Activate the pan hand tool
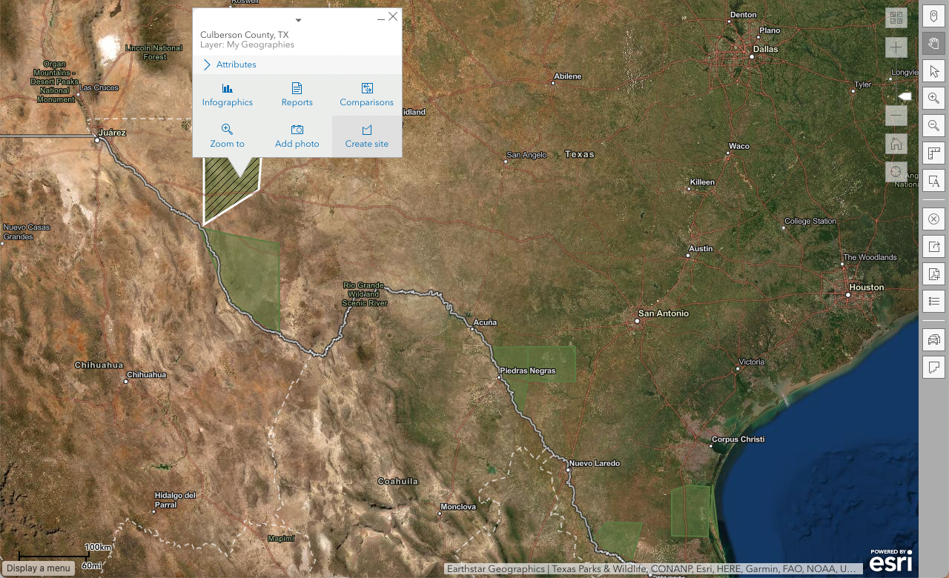 point(933,43)
